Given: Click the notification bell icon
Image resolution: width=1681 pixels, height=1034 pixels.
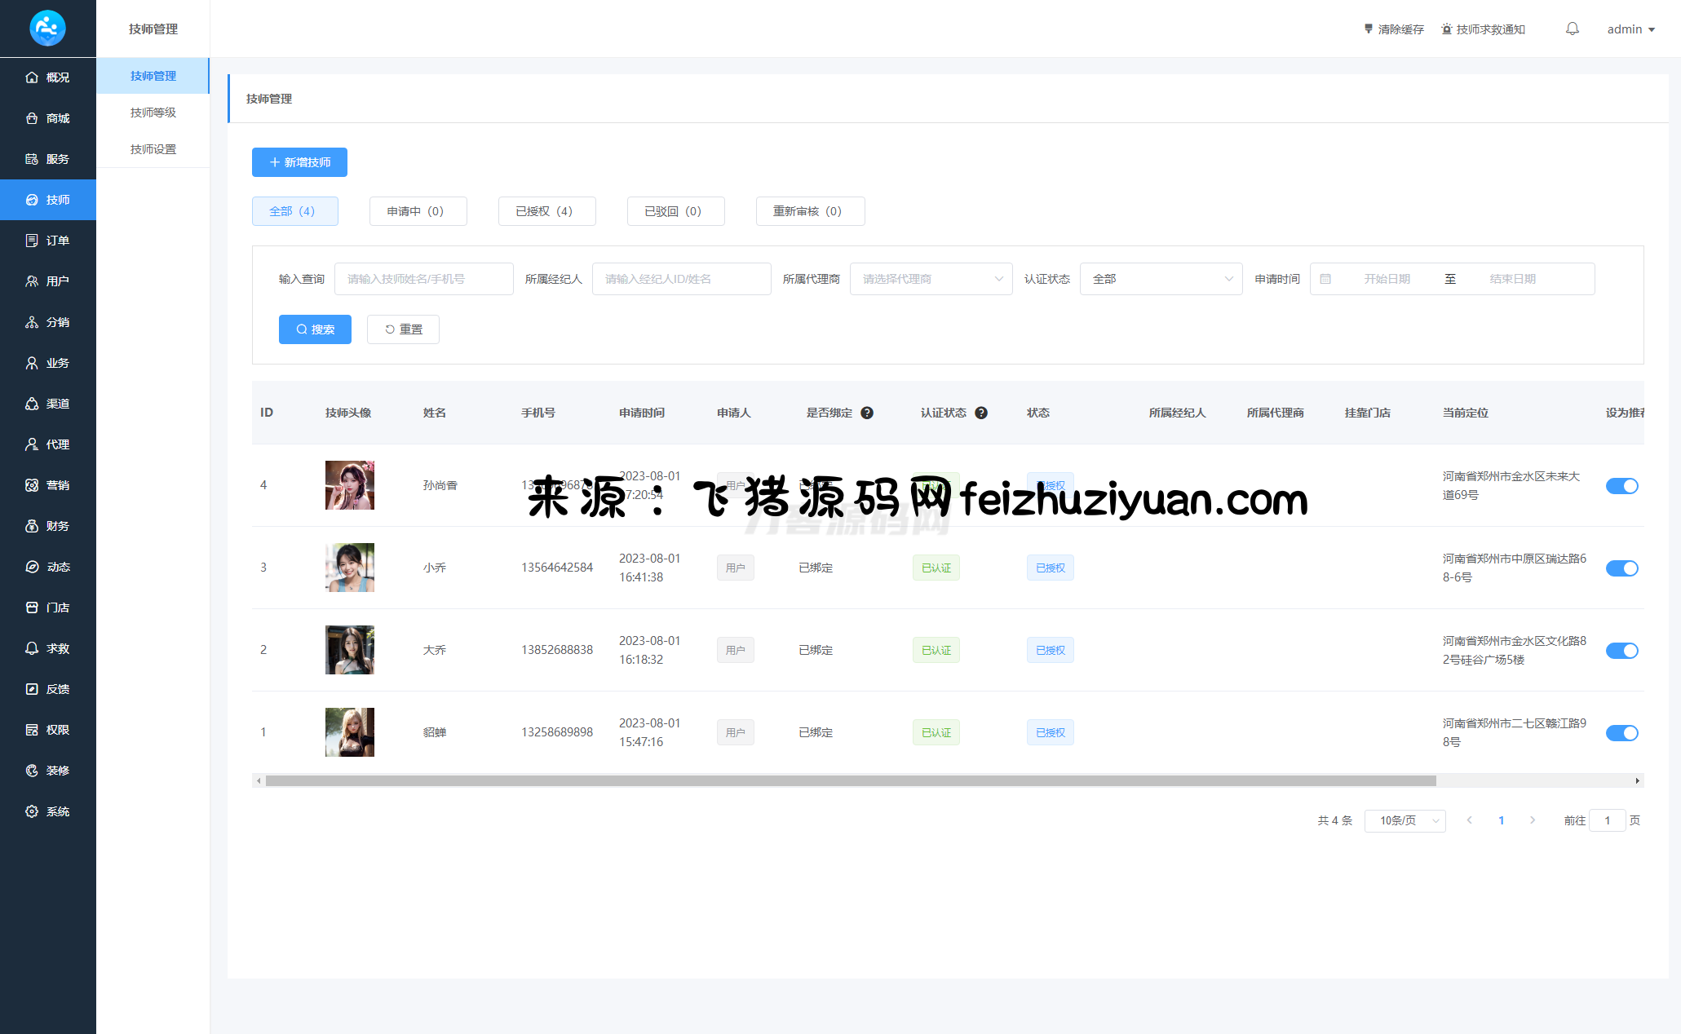Looking at the screenshot, I should click(1572, 29).
